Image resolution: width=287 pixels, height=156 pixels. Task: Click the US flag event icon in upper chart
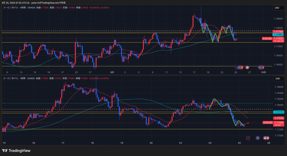coord(247,67)
